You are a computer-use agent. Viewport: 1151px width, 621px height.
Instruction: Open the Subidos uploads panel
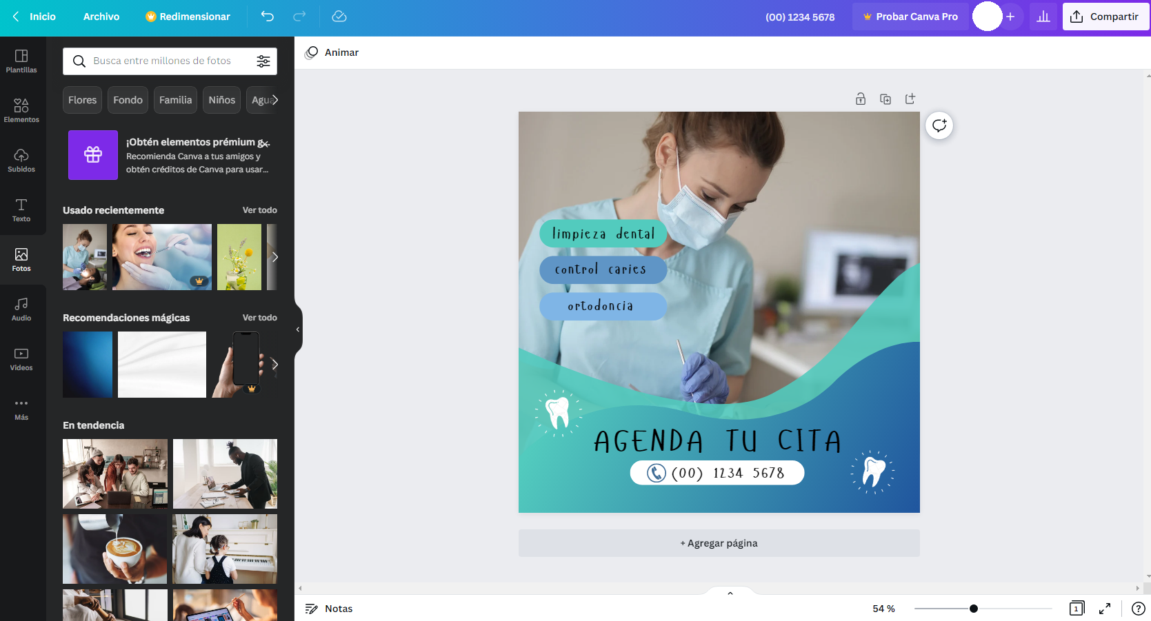point(21,161)
